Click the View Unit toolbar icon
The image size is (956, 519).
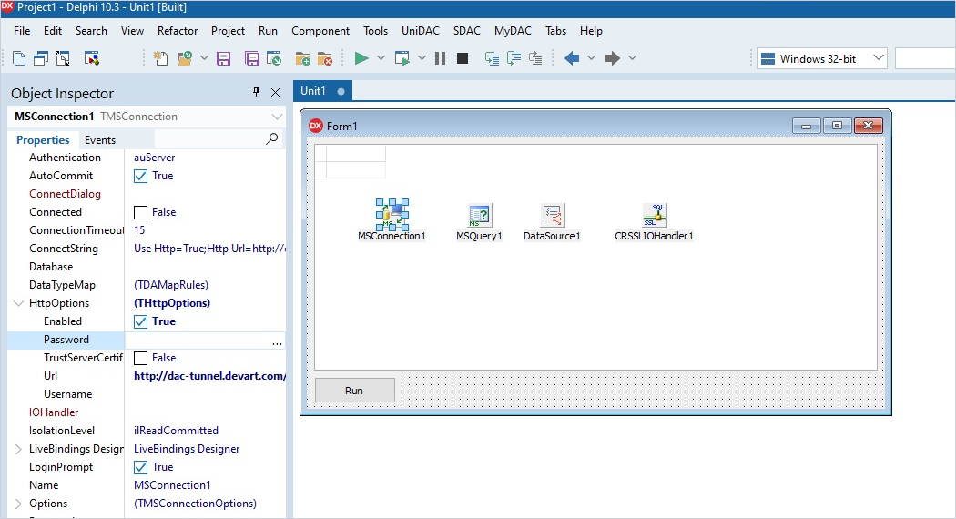[x=19, y=58]
